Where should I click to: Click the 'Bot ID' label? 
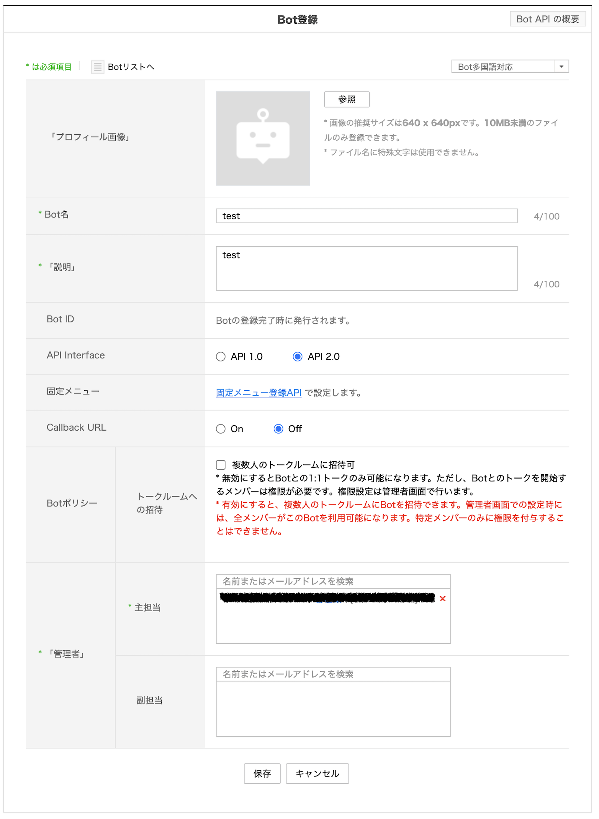pos(60,319)
